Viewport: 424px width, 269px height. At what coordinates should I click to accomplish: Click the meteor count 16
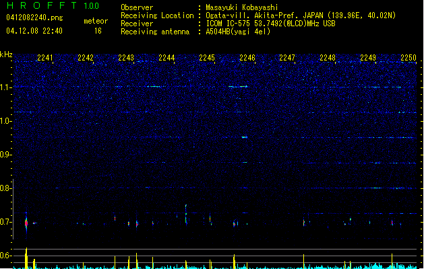point(98,31)
